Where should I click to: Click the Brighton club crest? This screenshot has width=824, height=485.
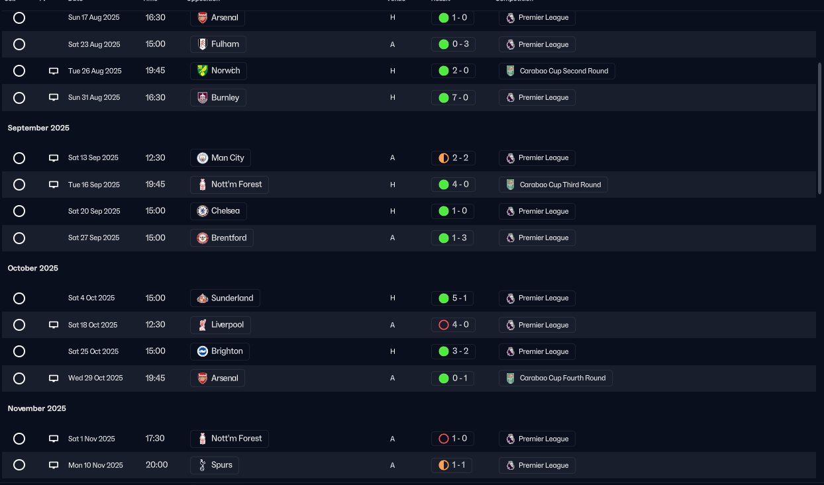coord(203,351)
